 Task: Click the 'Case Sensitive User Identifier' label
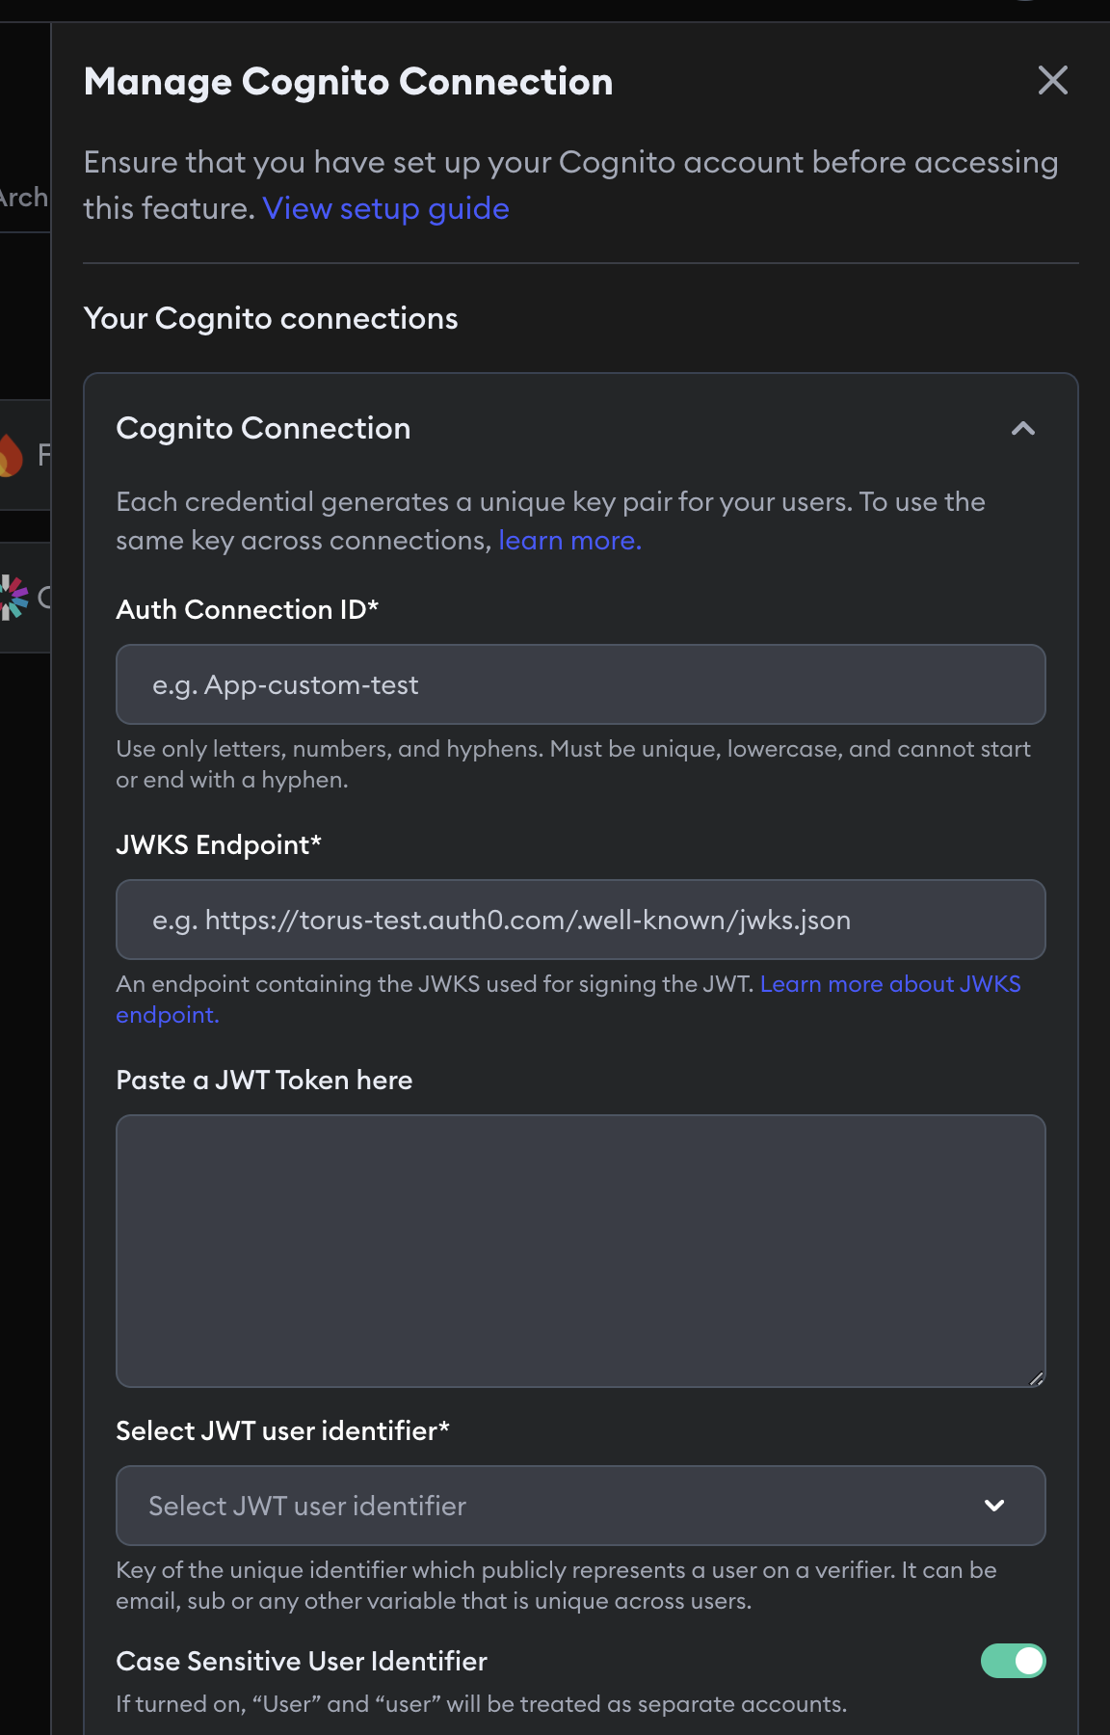(302, 1661)
